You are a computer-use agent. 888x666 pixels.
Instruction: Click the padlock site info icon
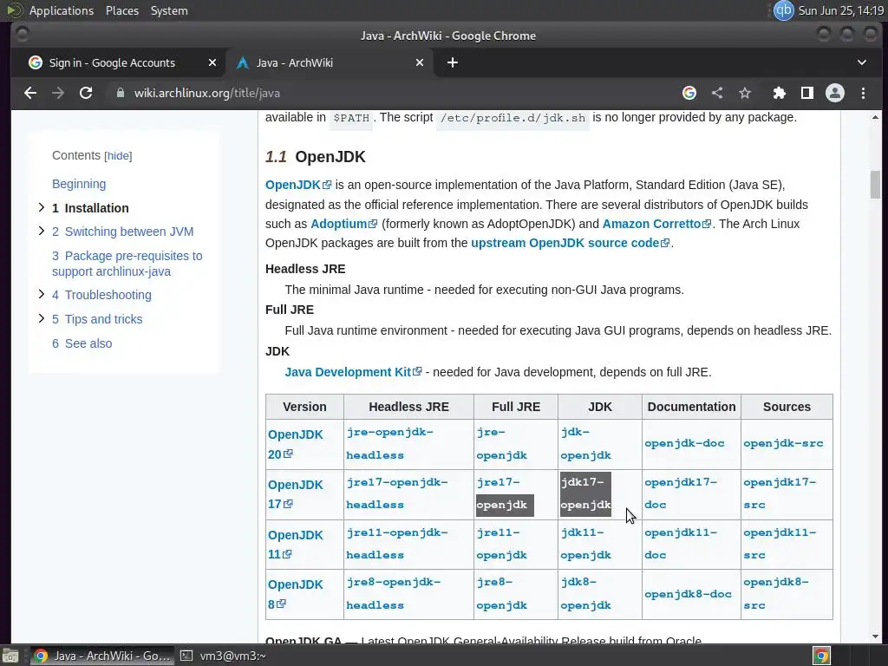pyautogui.click(x=120, y=93)
